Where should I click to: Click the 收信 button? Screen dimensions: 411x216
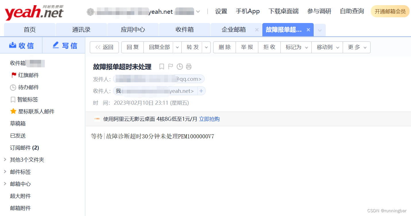pos(21,45)
